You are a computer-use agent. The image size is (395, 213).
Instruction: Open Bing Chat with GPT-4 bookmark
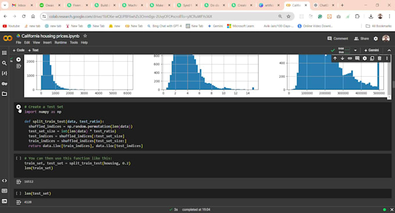coord(164,26)
